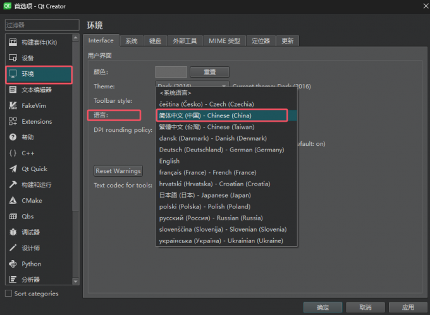Open the Extensions category
This screenshot has height=315, width=430.
37,121
